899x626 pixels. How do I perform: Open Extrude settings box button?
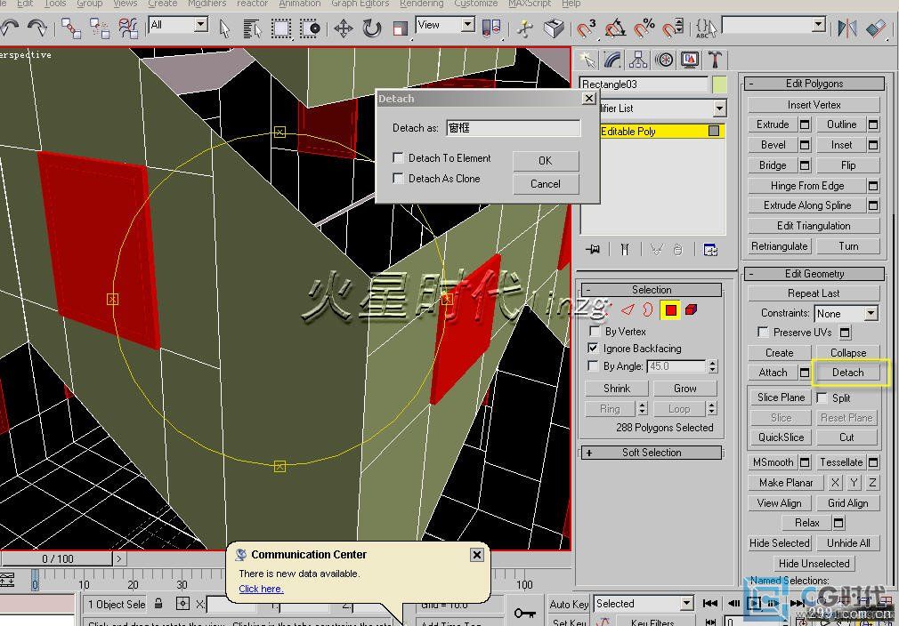804,124
